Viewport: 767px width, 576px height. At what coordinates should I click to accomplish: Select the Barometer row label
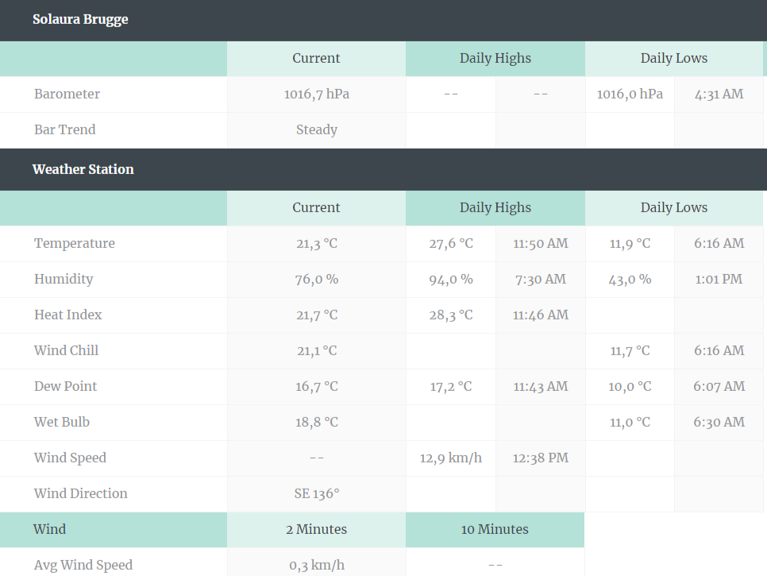(x=67, y=94)
